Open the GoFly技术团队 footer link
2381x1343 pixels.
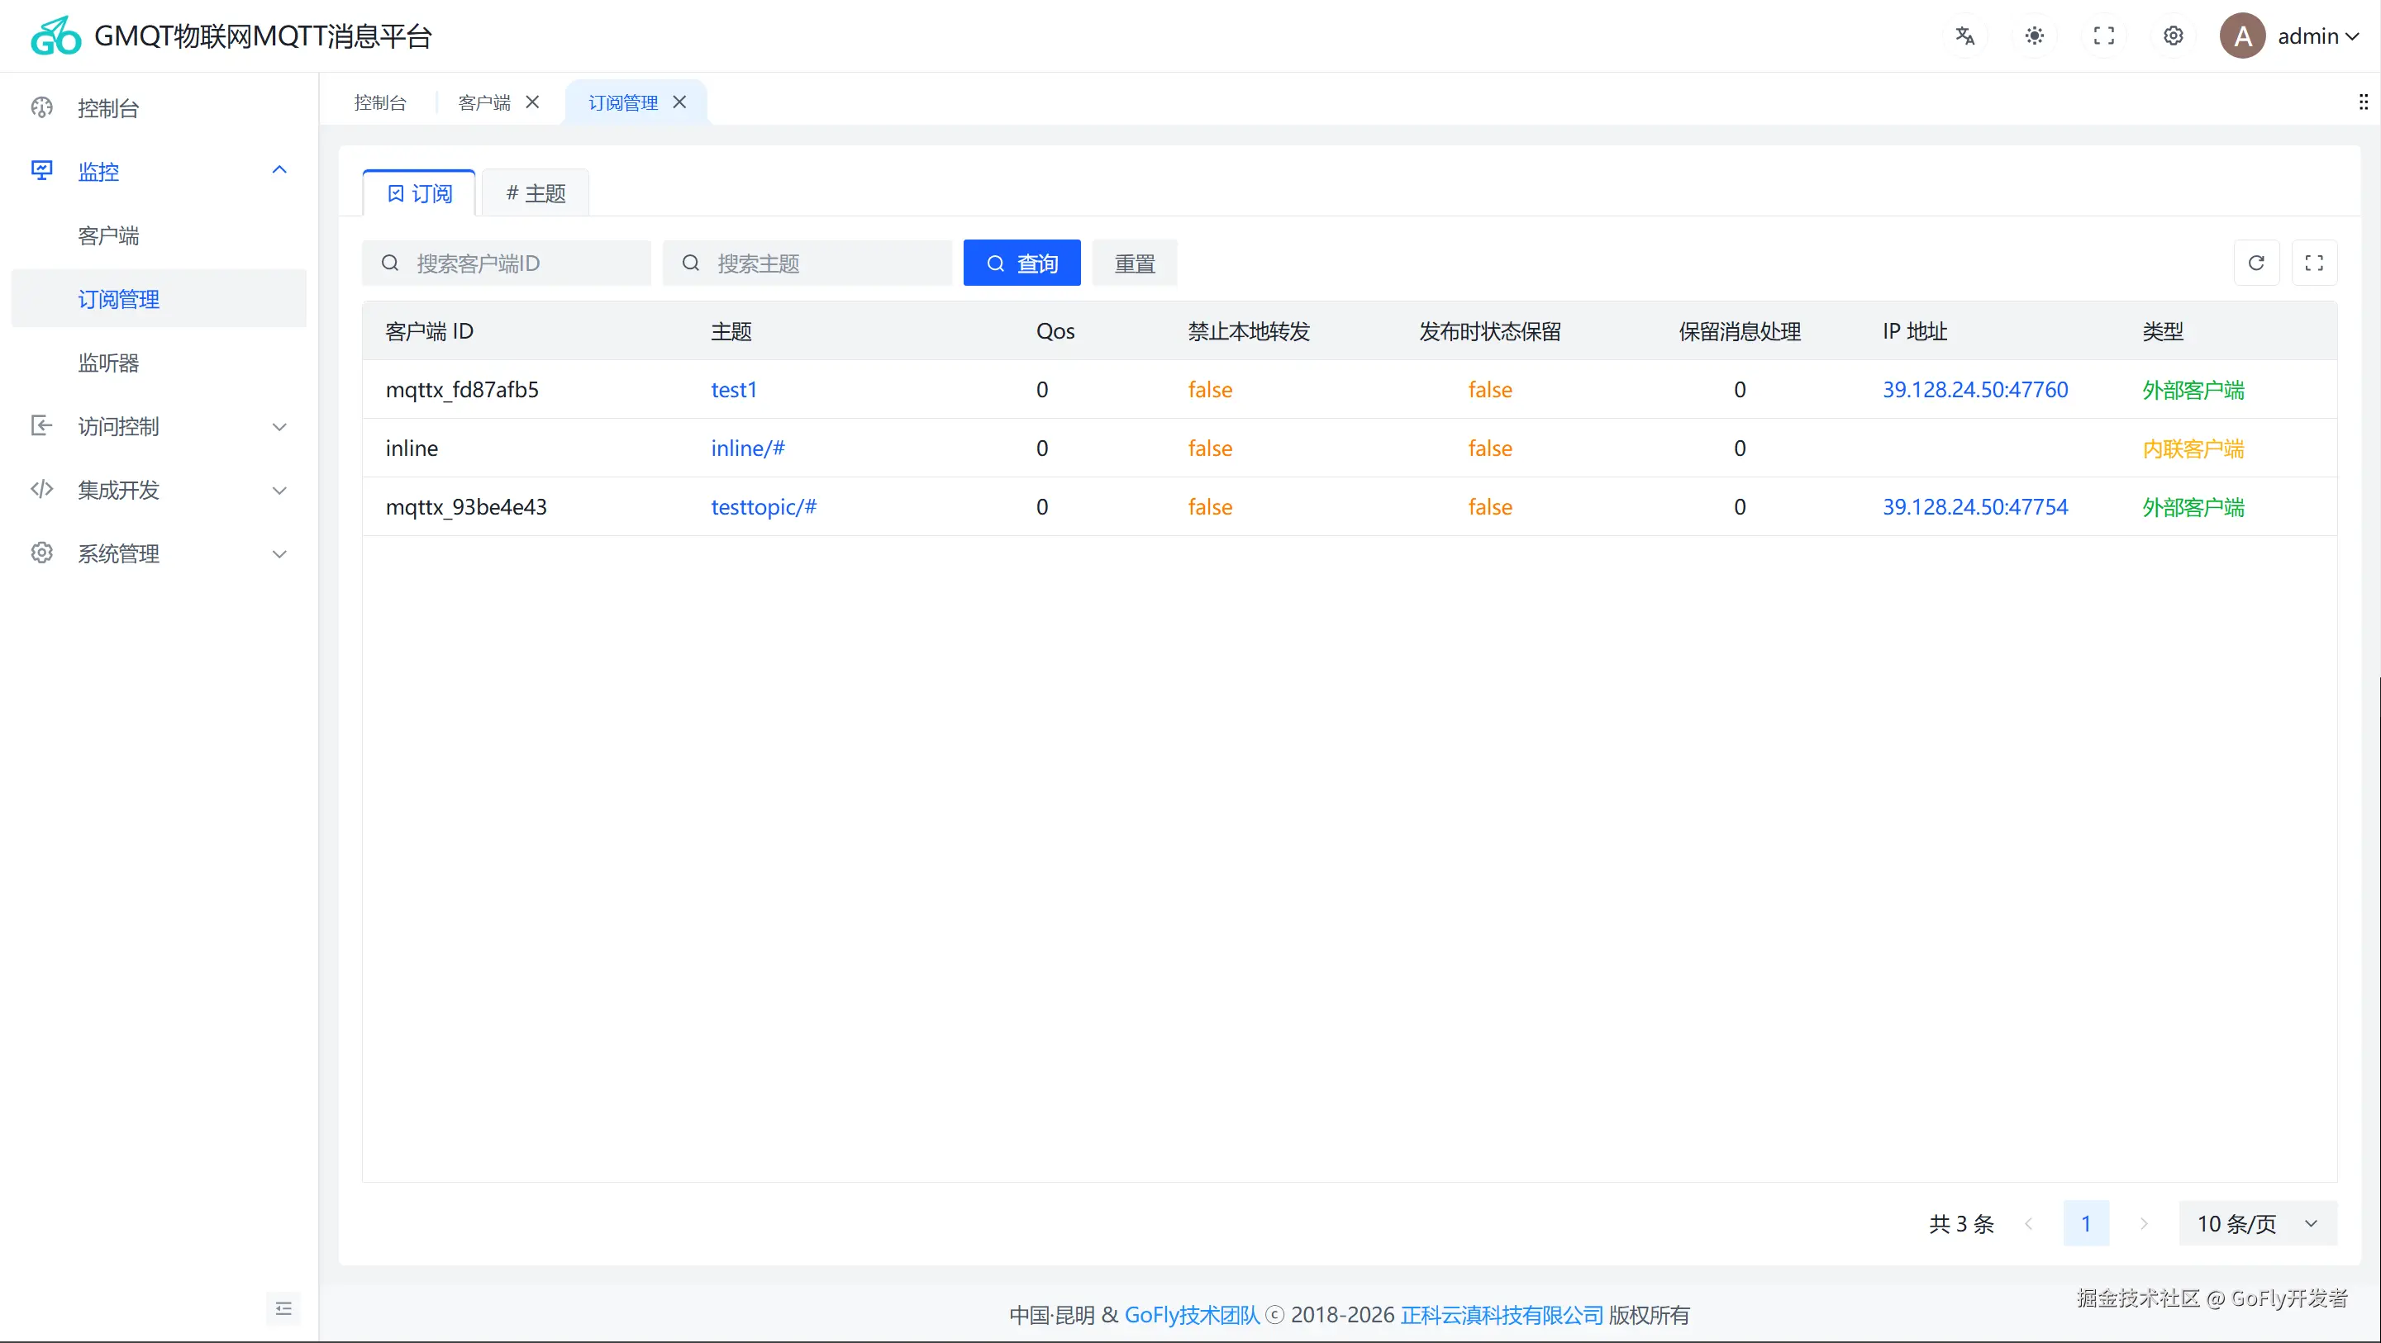tap(1193, 1315)
